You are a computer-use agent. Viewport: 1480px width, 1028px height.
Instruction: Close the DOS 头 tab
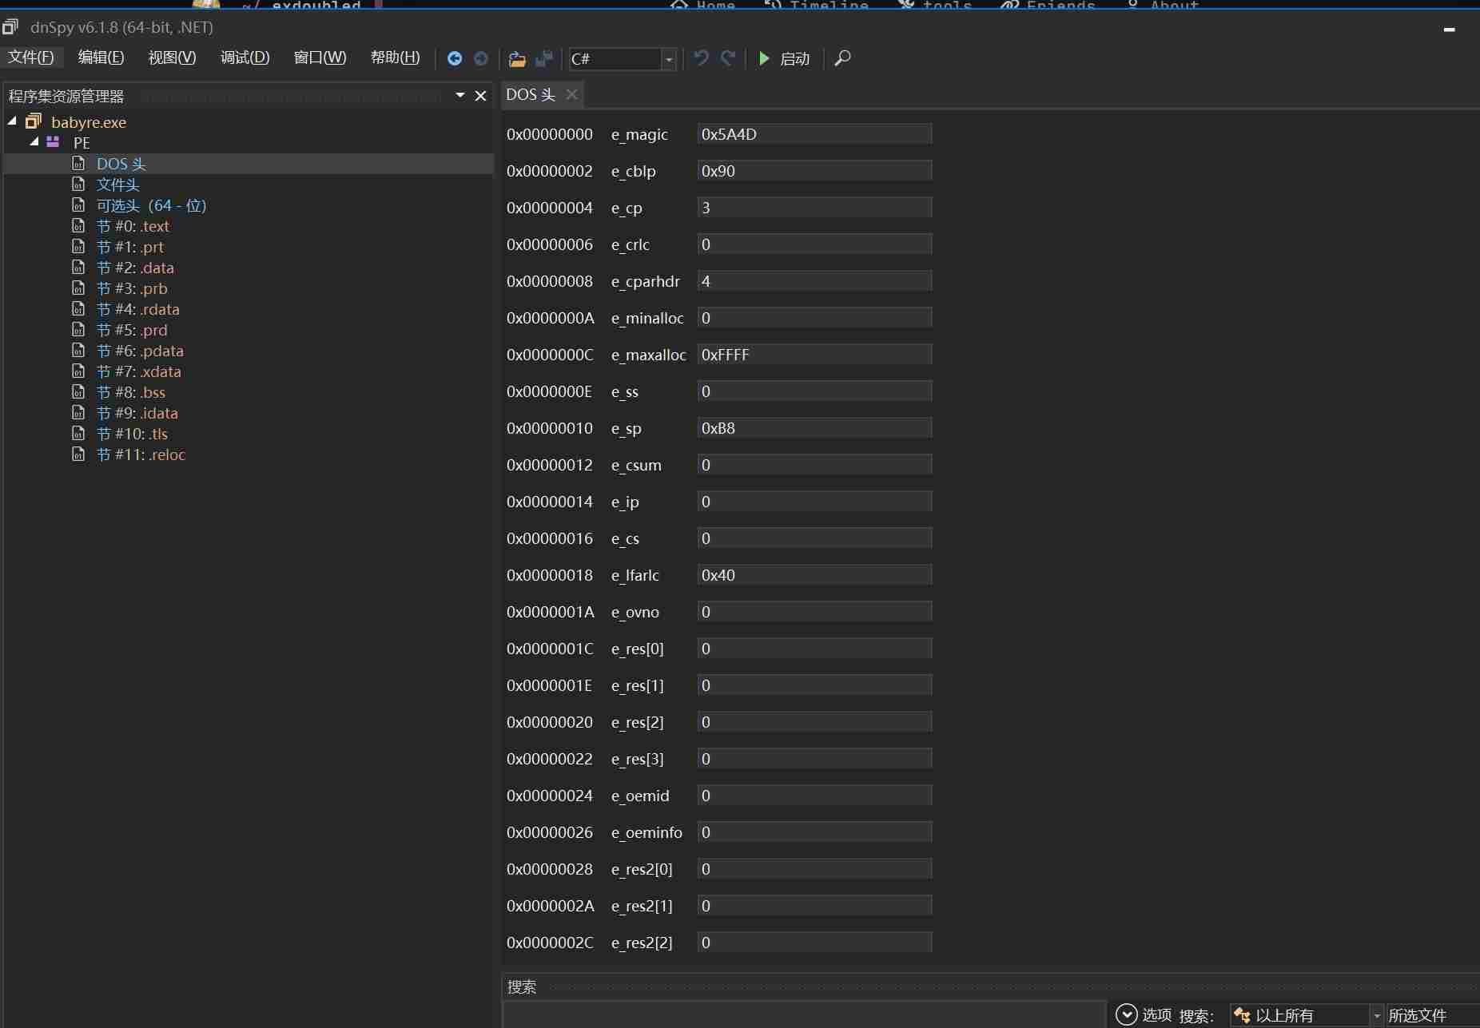point(571,94)
